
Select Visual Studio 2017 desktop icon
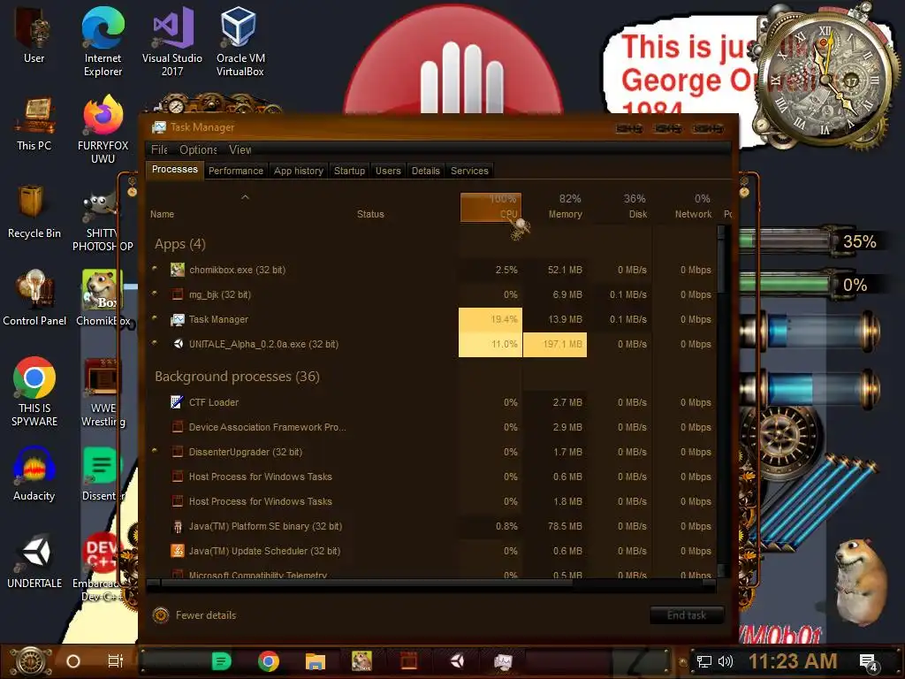point(172,41)
